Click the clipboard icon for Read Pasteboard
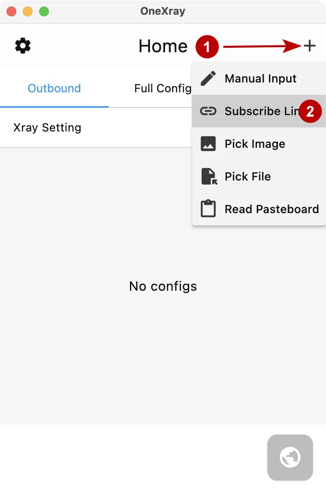Image resolution: width=326 pixels, height=490 pixels. [208, 209]
